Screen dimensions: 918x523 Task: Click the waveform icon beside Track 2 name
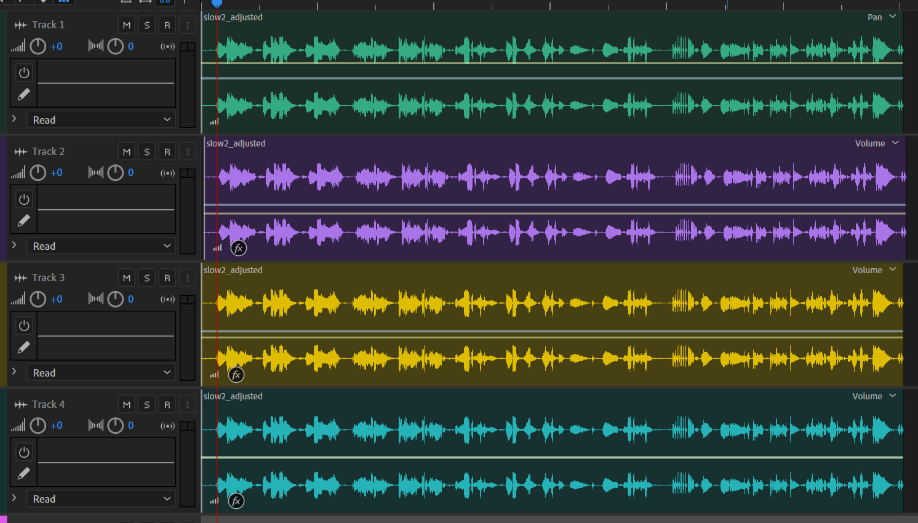pos(21,151)
